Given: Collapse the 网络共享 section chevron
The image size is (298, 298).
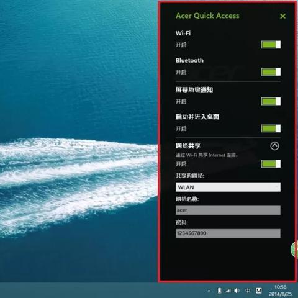Looking at the screenshot, I should tap(274, 146).
